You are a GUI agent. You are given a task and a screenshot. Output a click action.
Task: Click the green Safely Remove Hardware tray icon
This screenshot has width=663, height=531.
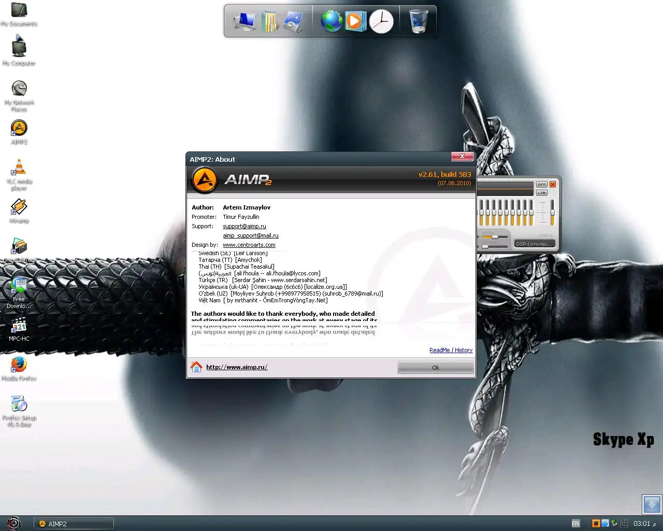click(614, 523)
